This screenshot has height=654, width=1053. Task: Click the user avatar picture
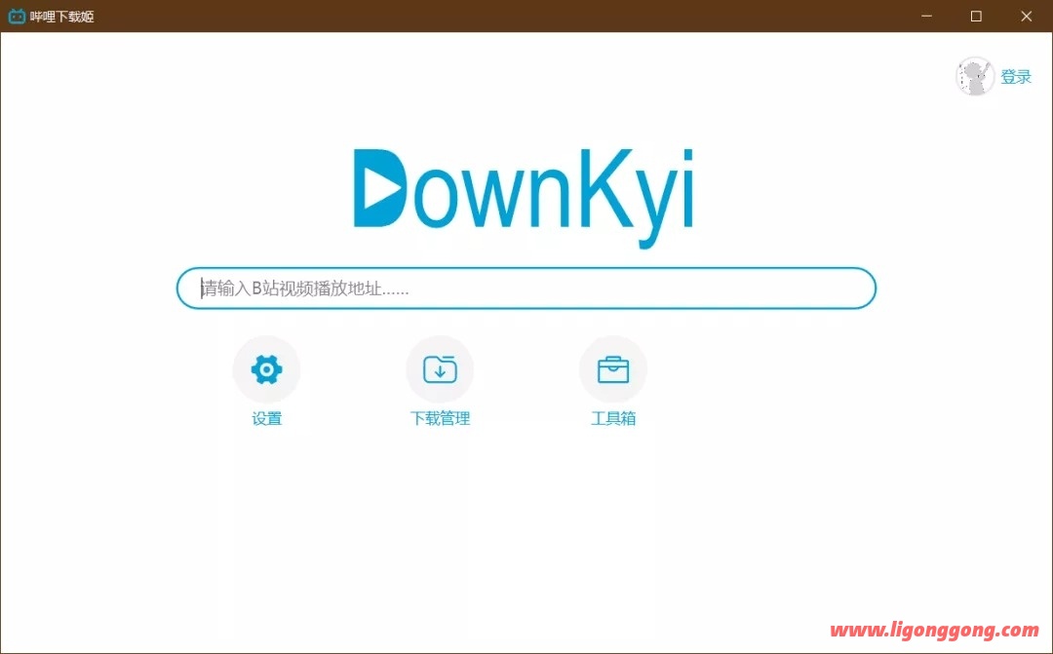pyautogui.click(x=975, y=76)
